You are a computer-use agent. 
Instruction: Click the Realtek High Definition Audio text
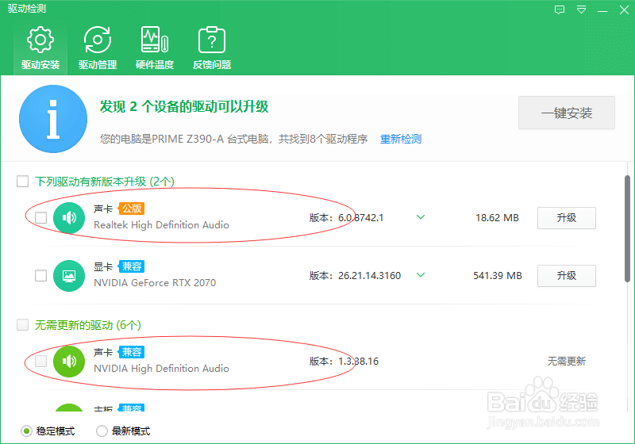click(162, 225)
